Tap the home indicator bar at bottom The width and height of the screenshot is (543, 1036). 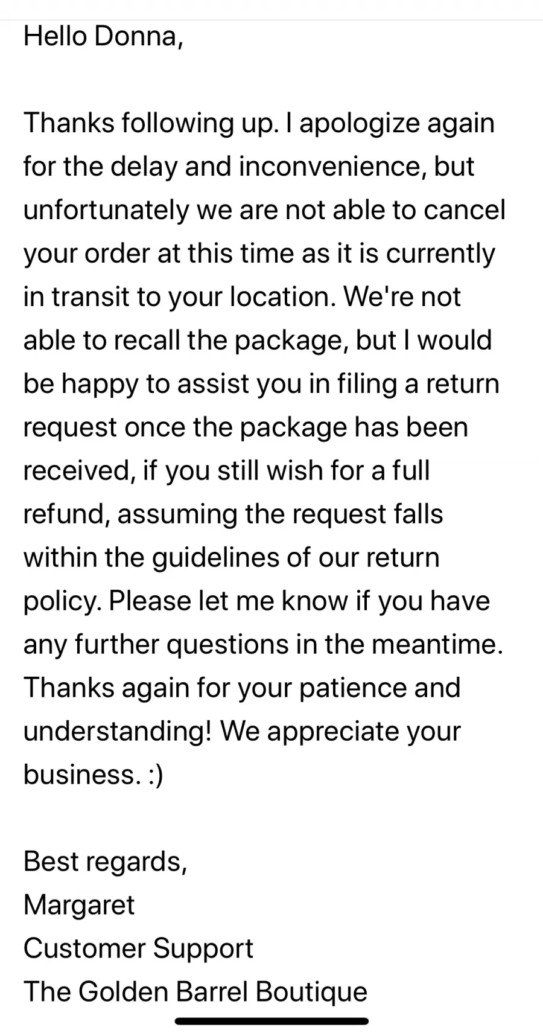[271, 1021]
